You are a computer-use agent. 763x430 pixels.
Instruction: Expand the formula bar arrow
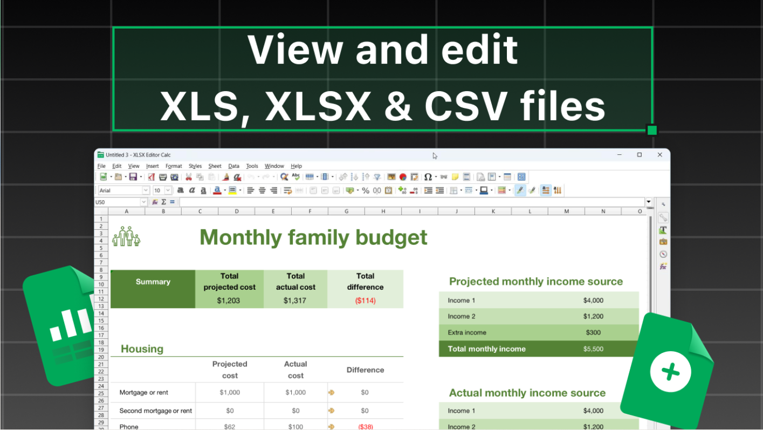648,202
